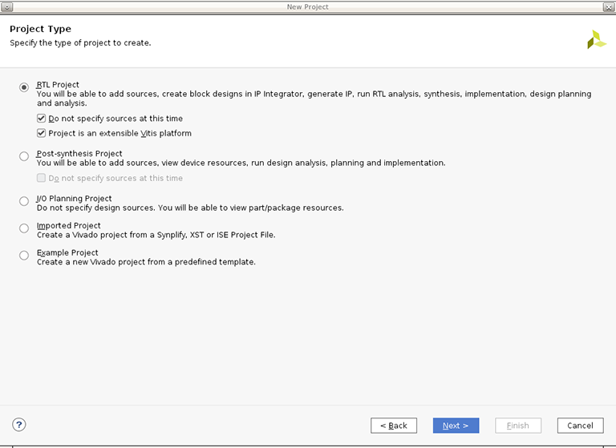This screenshot has width=616, height=448.
Task: Click the Xilinx logo in the header
Action: pyautogui.click(x=596, y=40)
